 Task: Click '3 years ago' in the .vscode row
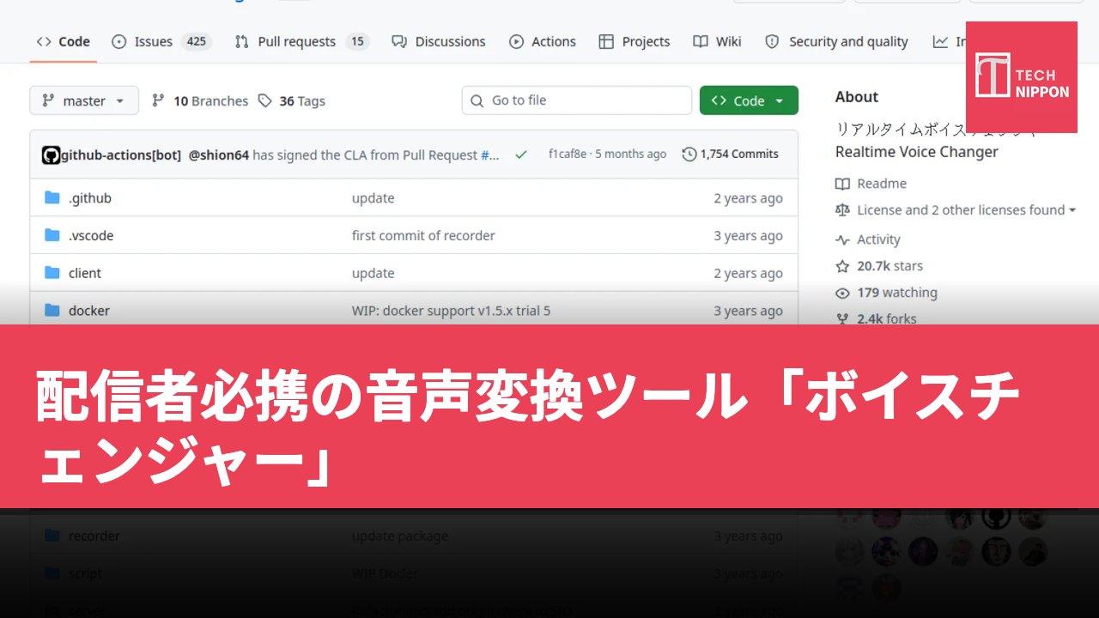pos(749,235)
